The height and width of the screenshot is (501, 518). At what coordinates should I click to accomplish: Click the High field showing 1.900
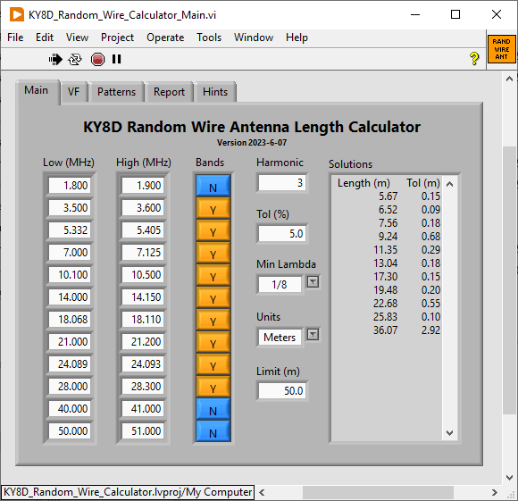(x=143, y=185)
